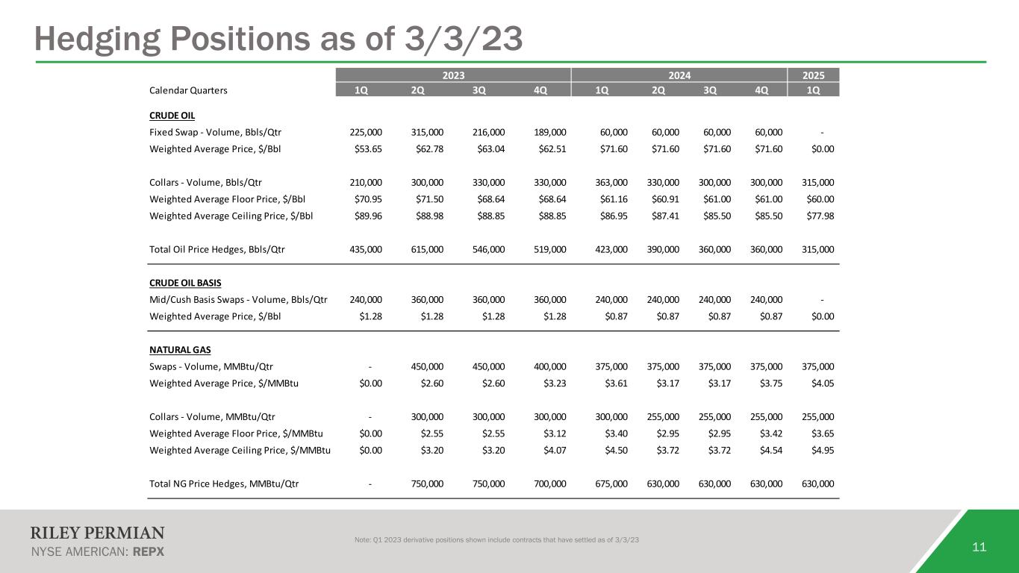This screenshot has width=1019, height=573.
Task: Select "Weighted Average Ceiling Price, $/MMBtu" label
Action: click(x=240, y=450)
